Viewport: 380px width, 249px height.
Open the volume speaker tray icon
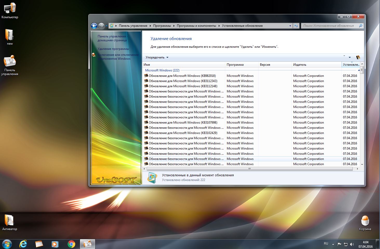352,244
